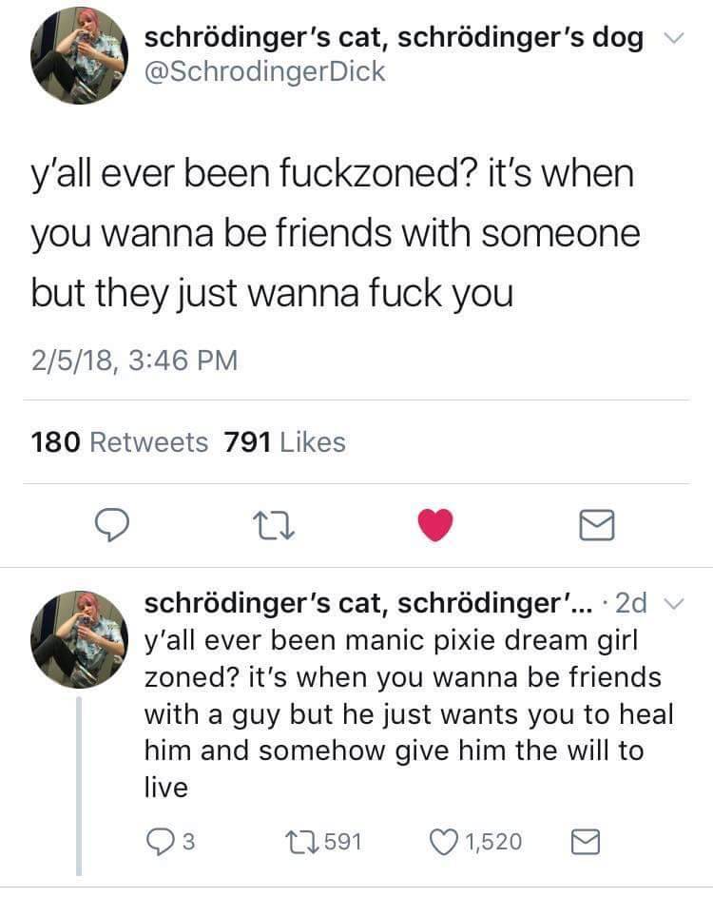Open the main tweet author's profile photo

click(79, 55)
